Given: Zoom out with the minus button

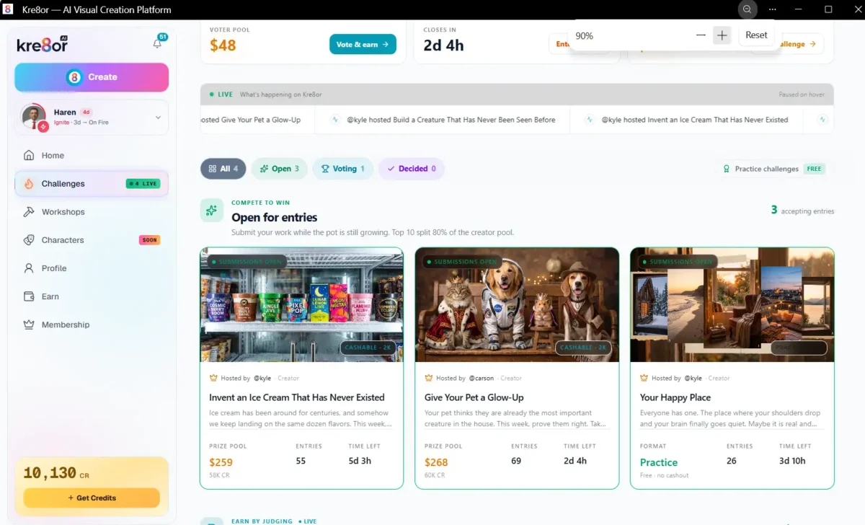Looking at the screenshot, I should coord(701,35).
